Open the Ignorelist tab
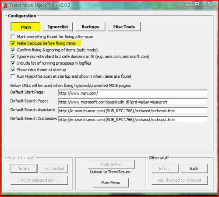 click(58, 27)
